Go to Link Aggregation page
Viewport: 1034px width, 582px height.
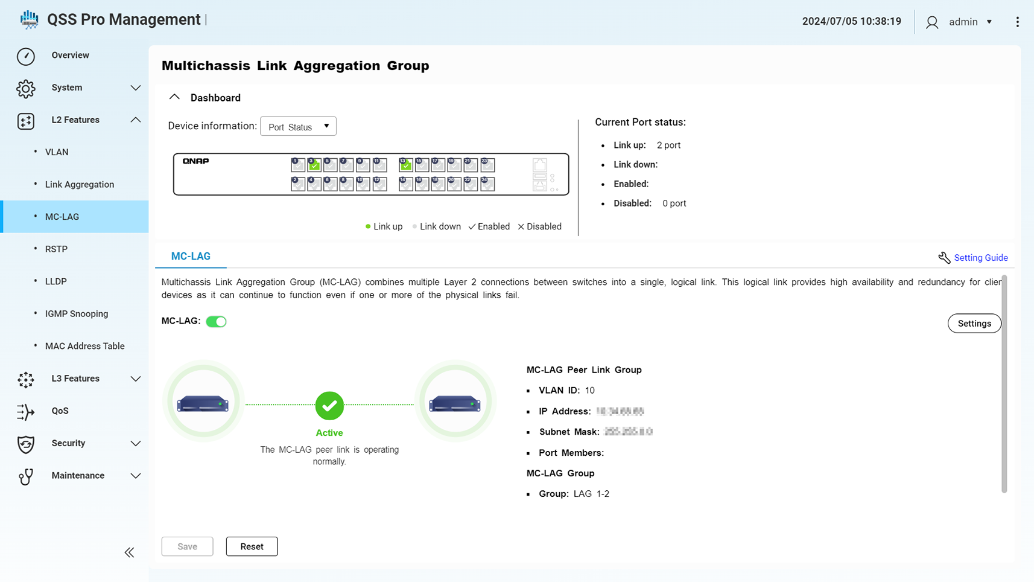pos(80,185)
